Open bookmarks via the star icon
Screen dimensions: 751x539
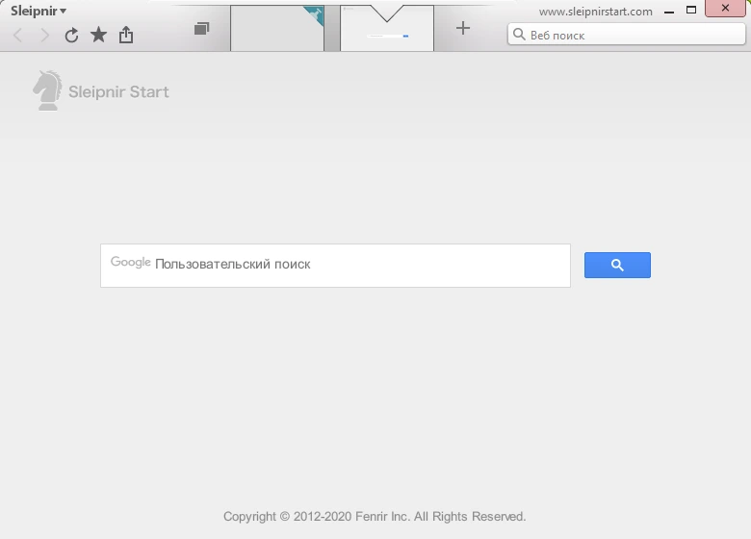[98, 35]
